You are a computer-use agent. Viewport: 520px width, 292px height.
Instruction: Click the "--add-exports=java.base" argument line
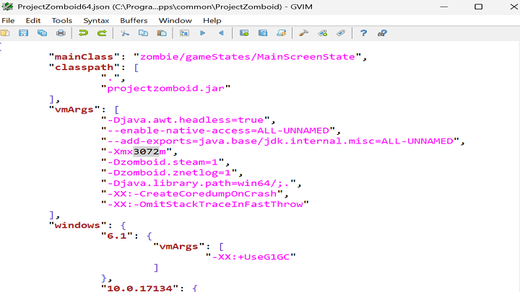[x=280, y=141]
